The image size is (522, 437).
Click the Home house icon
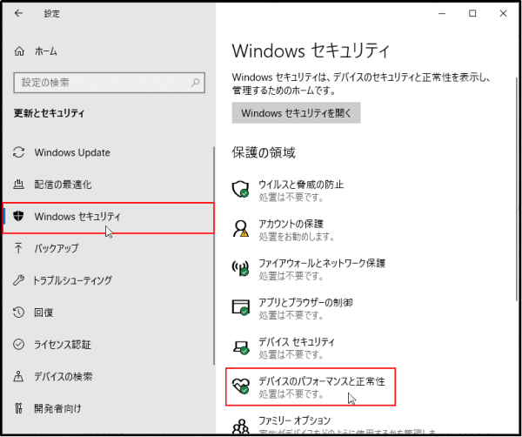coord(19,51)
